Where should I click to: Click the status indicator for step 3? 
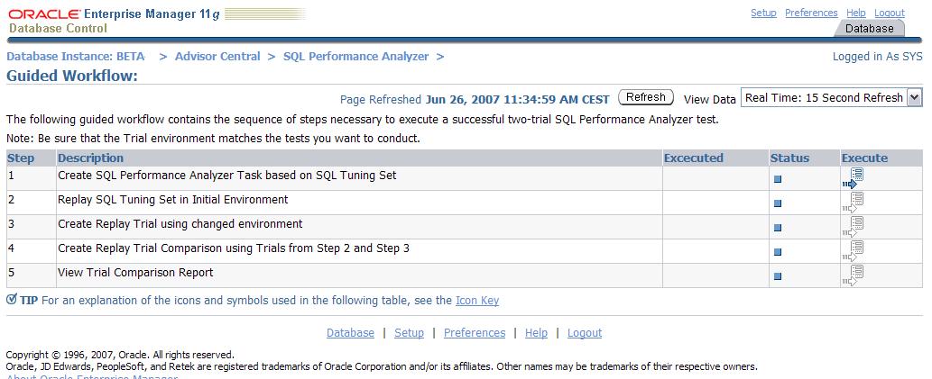pyautogui.click(x=778, y=228)
